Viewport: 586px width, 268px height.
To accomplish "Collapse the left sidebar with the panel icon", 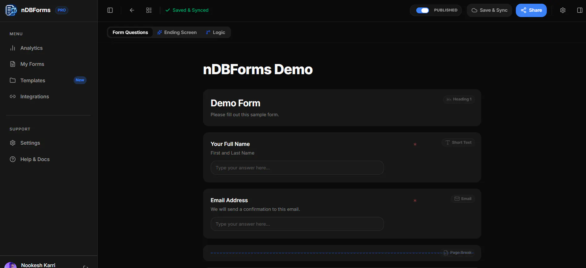I will (110, 10).
